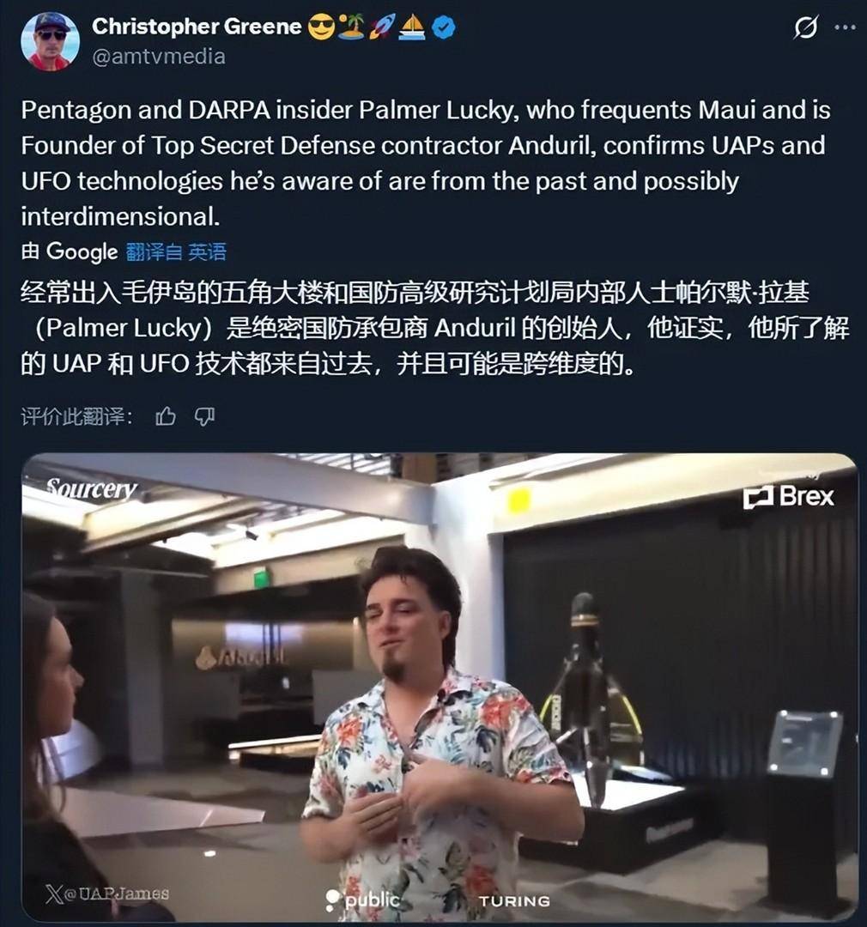Play the embedded interview video

(440, 687)
